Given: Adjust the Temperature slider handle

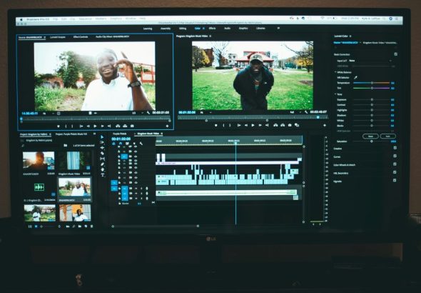Looking at the screenshot, I should pos(372,83).
